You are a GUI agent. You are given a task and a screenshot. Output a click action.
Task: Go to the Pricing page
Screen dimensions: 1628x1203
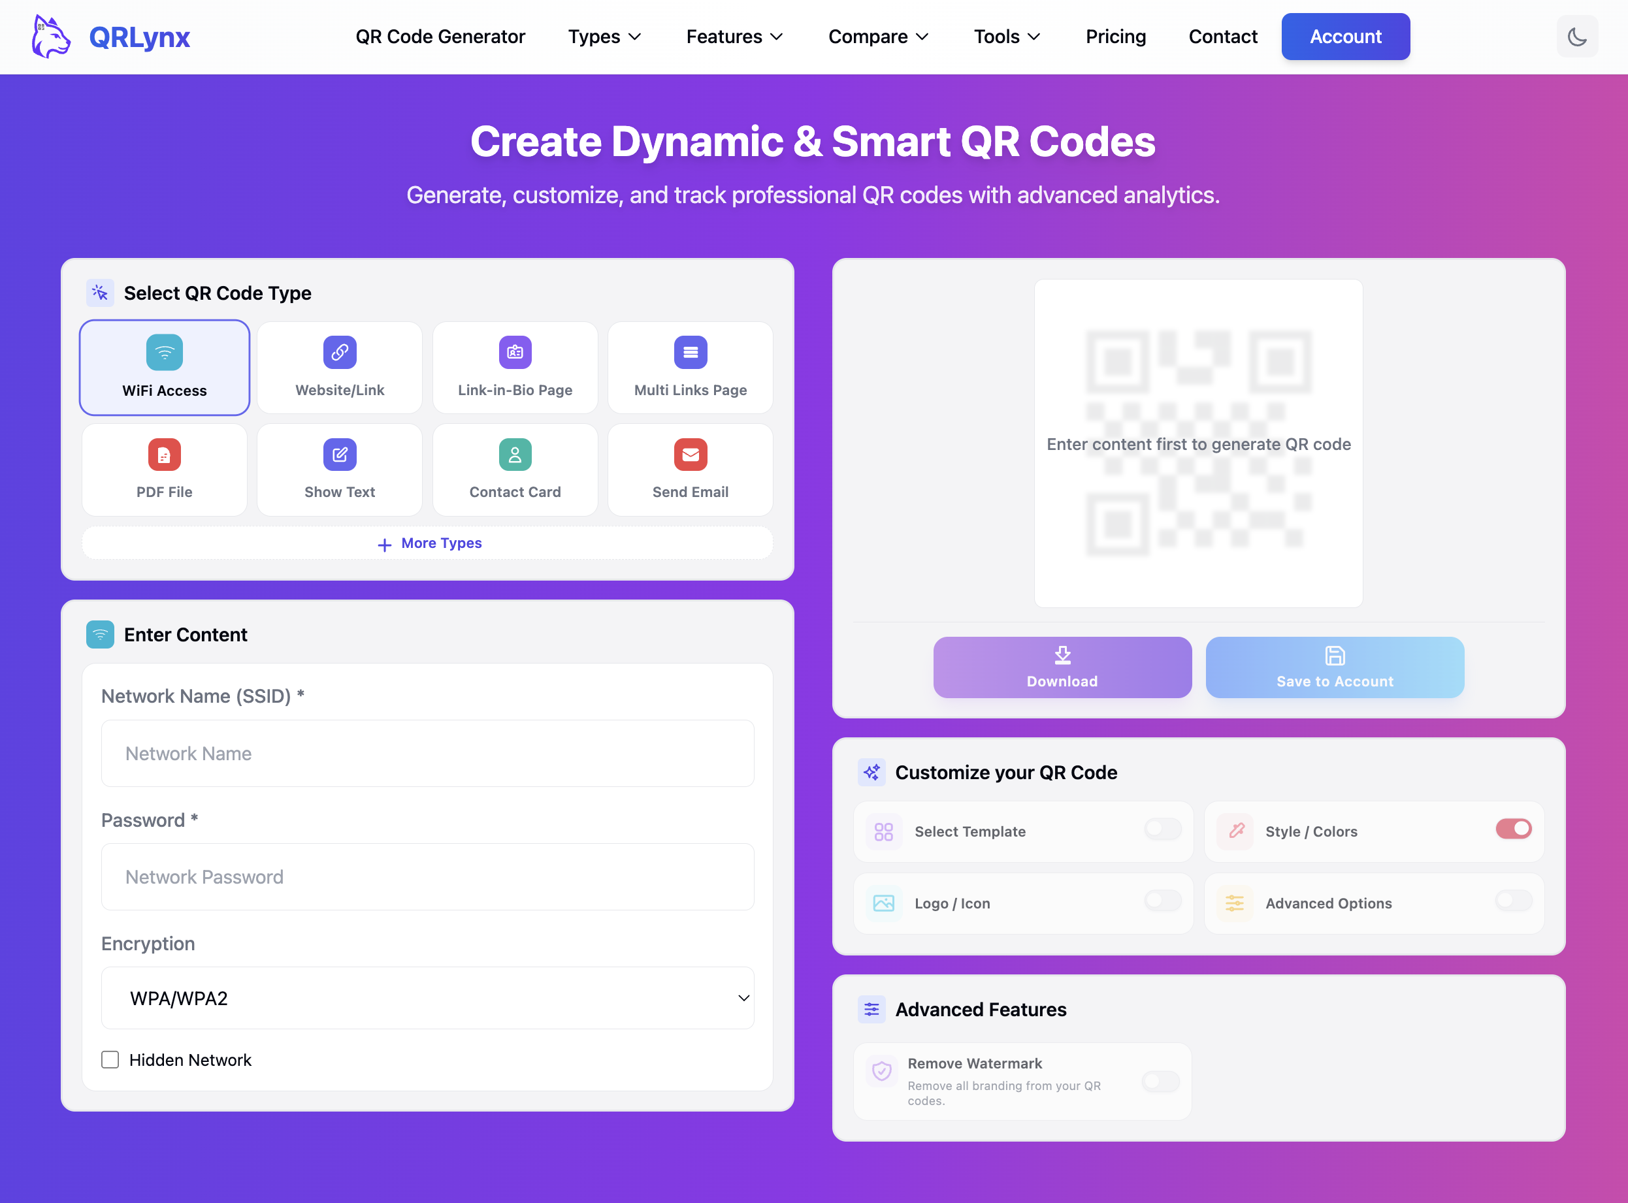[x=1115, y=37]
